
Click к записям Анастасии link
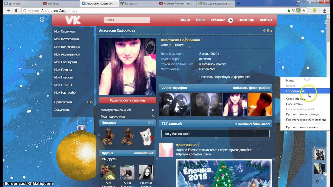coord(252,124)
